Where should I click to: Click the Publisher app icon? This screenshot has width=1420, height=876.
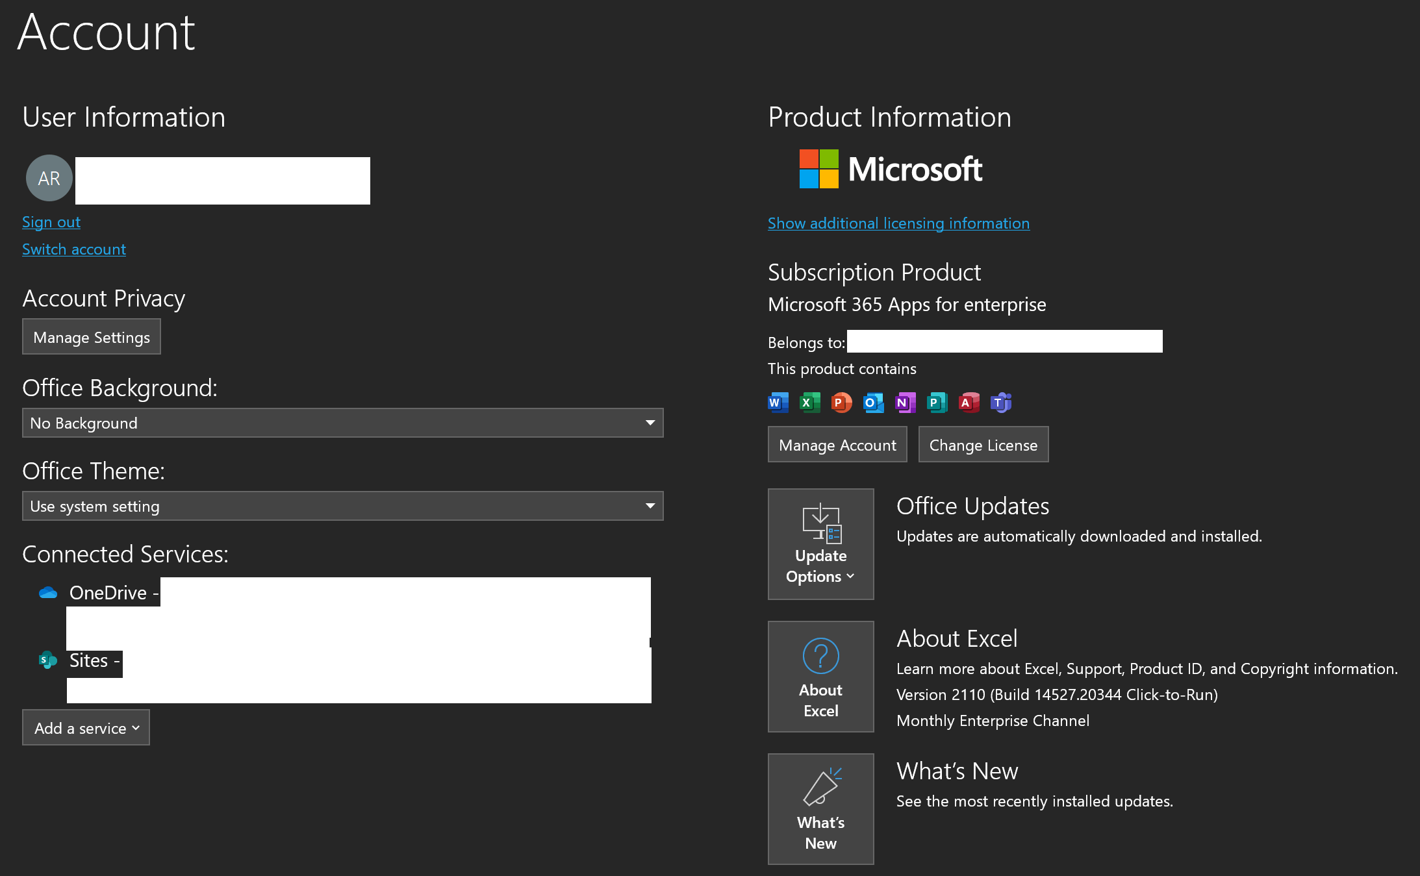(937, 403)
